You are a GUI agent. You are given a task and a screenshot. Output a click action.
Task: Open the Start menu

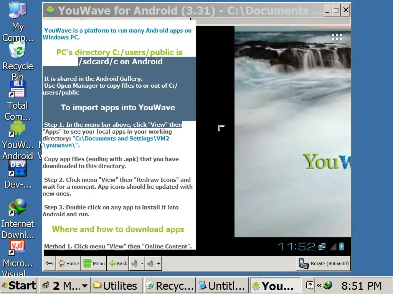[x=19, y=285]
